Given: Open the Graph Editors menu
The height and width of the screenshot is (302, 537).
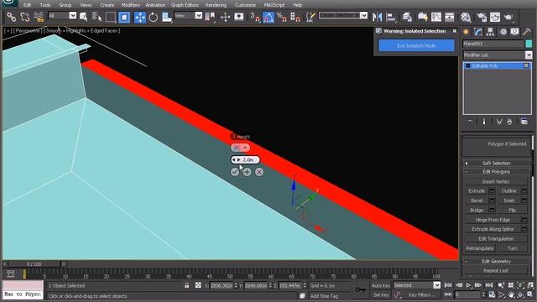Looking at the screenshot, I should pyautogui.click(x=185, y=5).
